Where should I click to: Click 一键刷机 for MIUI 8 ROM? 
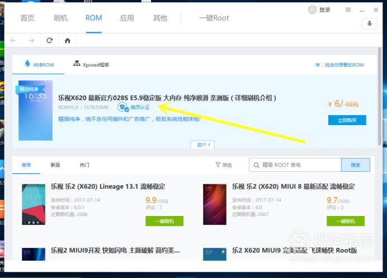(x=346, y=221)
